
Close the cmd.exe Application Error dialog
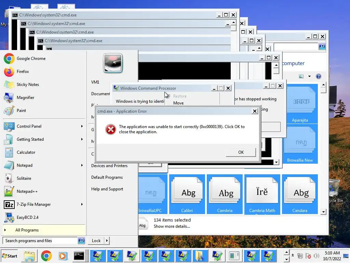coord(255,111)
